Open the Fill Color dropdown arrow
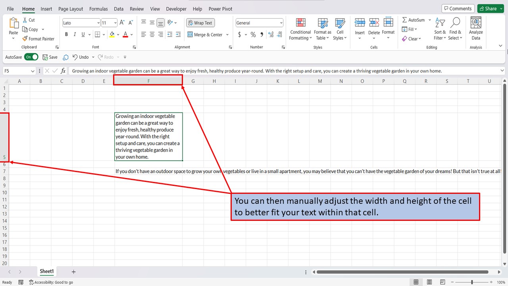 click(x=118, y=35)
